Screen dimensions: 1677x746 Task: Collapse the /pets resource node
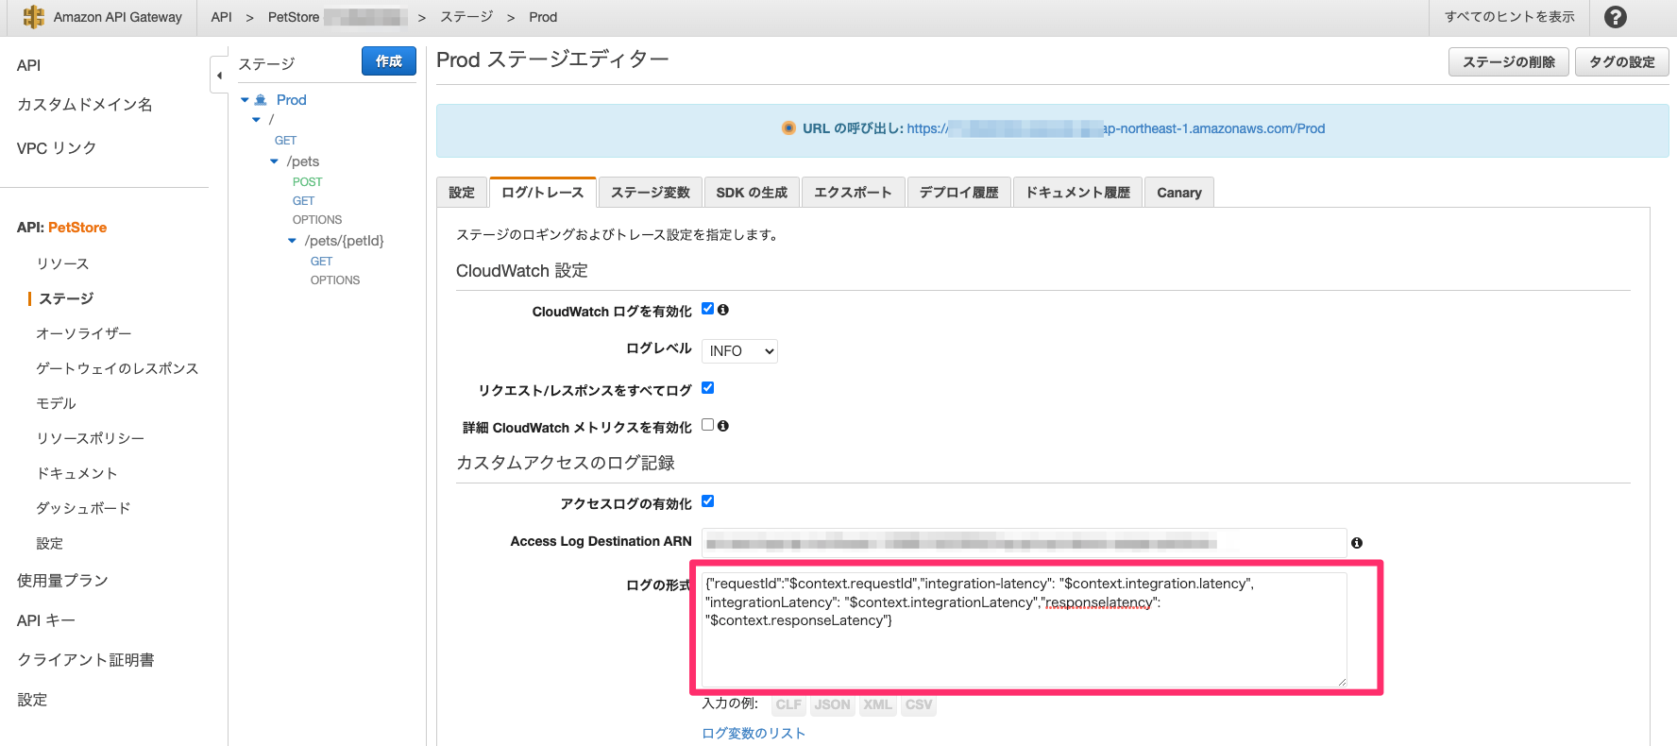(x=275, y=161)
